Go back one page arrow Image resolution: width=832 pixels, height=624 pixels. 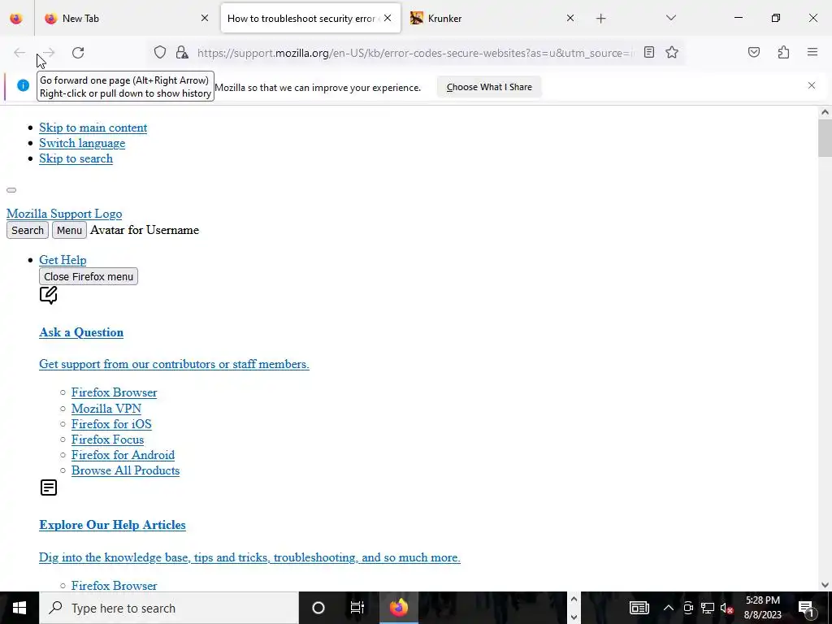click(x=19, y=53)
